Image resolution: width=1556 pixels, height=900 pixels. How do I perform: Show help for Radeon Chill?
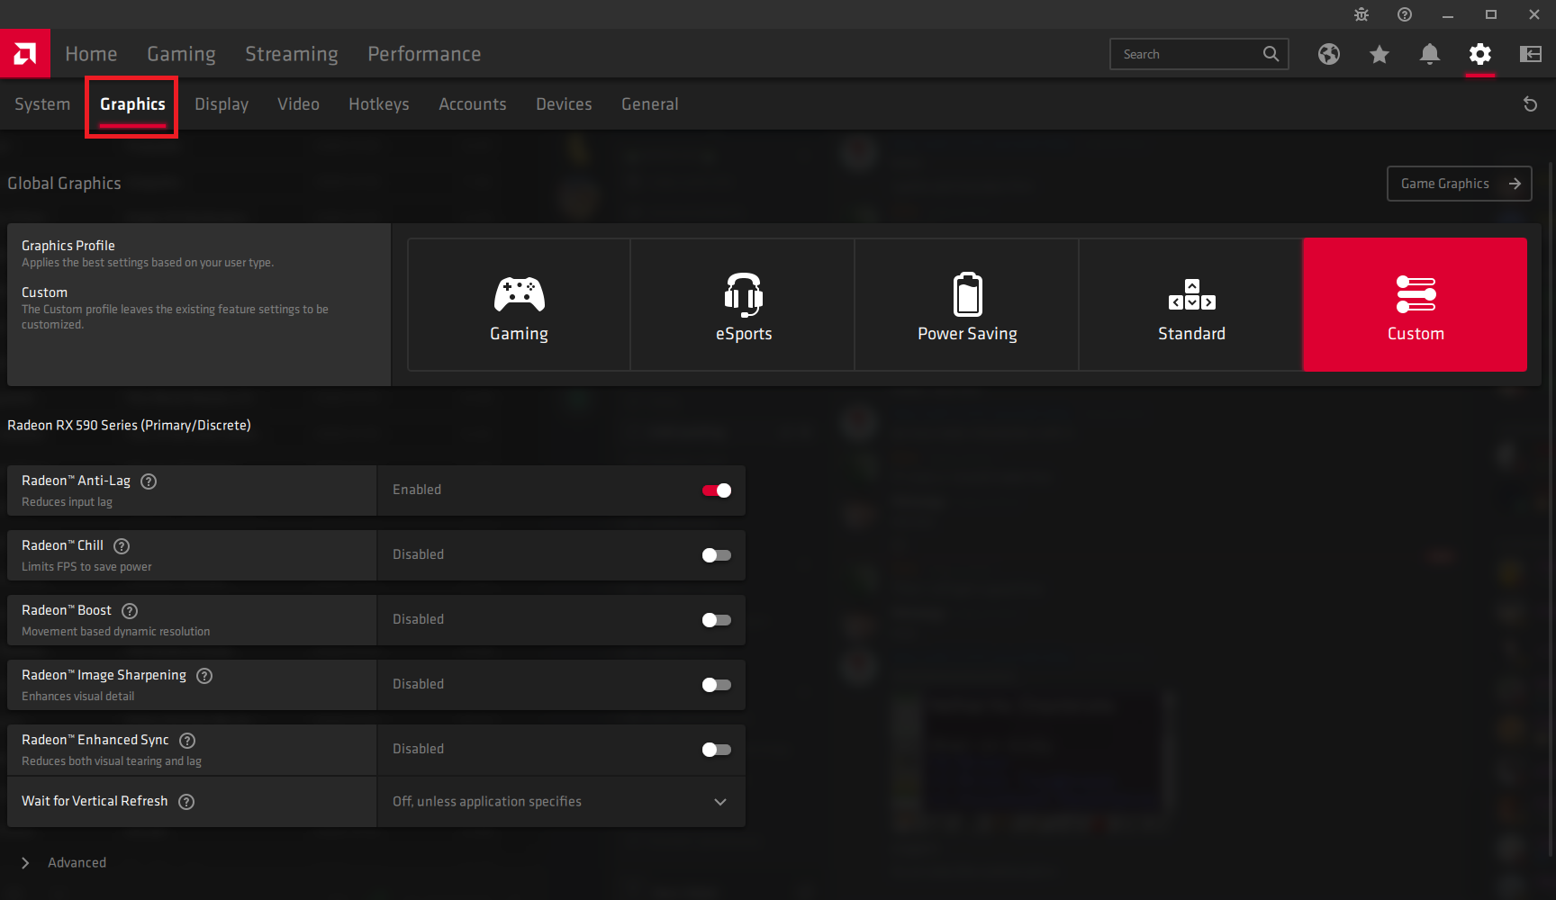(x=122, y=546)
